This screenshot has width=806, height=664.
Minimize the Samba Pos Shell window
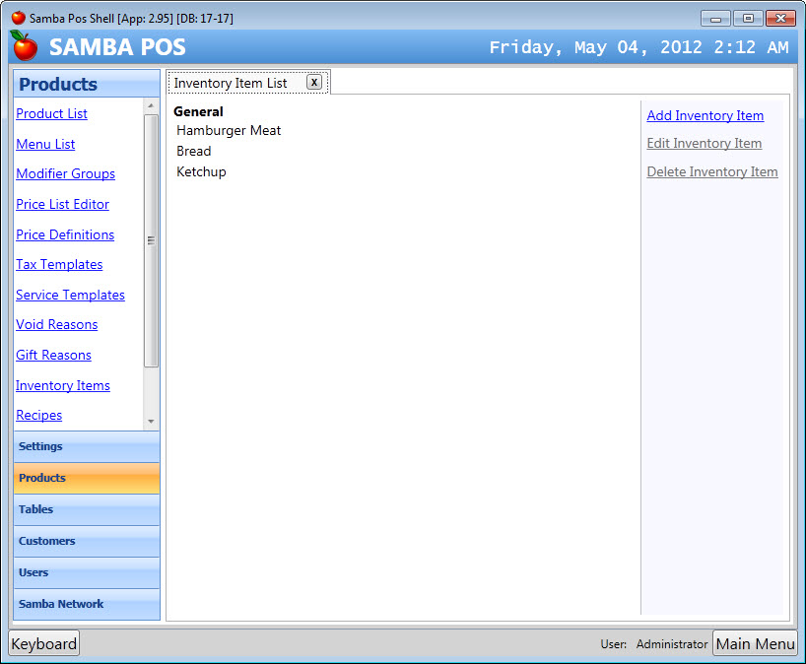click(715, 19)
